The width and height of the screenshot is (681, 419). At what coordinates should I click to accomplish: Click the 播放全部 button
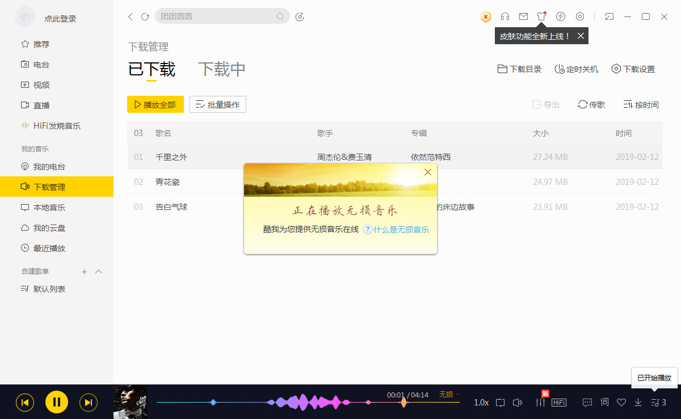(155, 104)
